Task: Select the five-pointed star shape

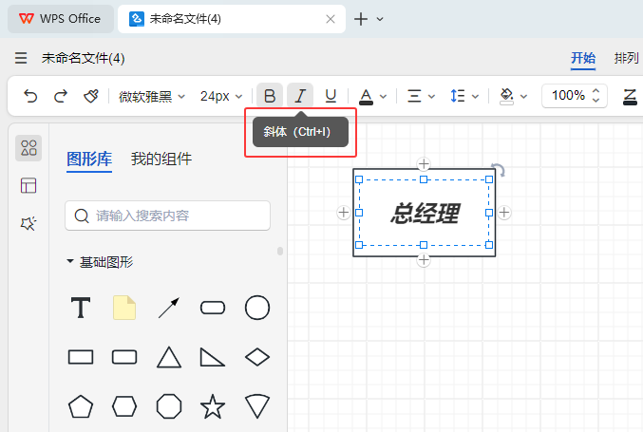Action: 213,406
